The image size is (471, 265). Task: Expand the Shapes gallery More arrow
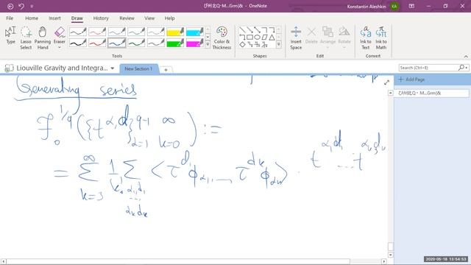[279, 44]
